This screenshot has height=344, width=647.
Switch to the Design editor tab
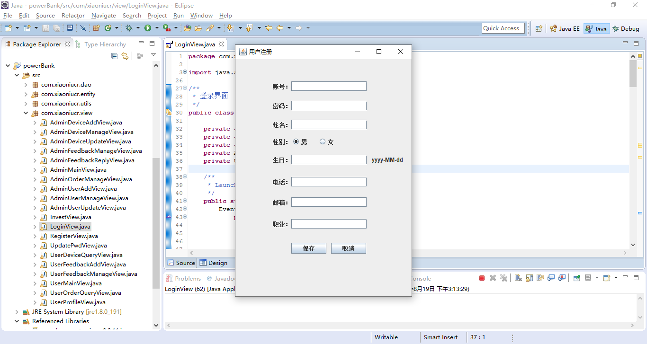click(x=213, y=263)
